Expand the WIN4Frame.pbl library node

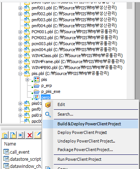(20, 62)
